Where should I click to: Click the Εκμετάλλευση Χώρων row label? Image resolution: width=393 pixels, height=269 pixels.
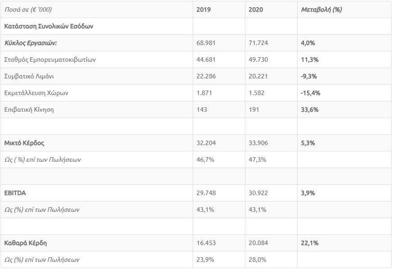(36, 93)
